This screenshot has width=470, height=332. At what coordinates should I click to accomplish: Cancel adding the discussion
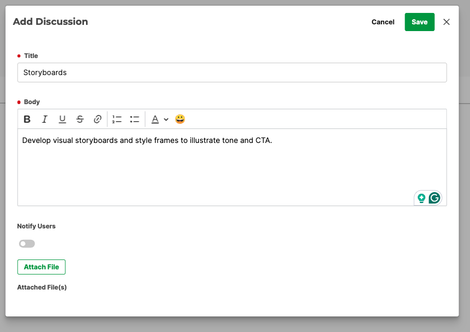click(x=383, y=22)
